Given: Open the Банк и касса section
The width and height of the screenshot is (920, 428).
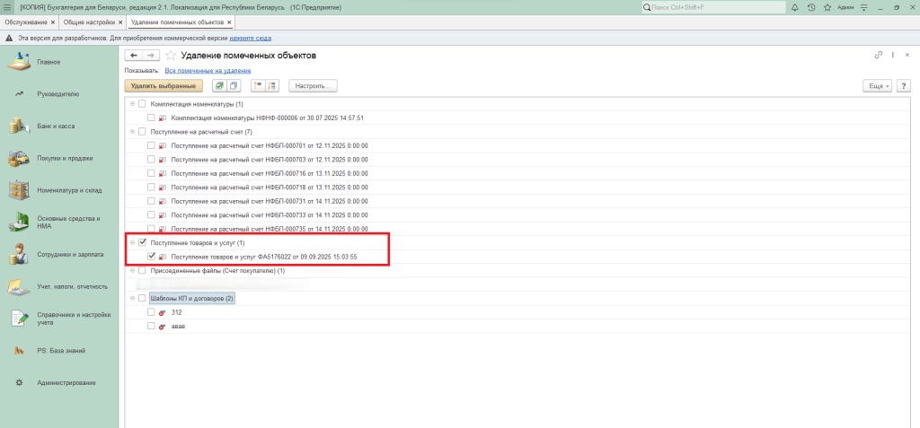Looking at the screenshot, I should click(x=56, y=126).
